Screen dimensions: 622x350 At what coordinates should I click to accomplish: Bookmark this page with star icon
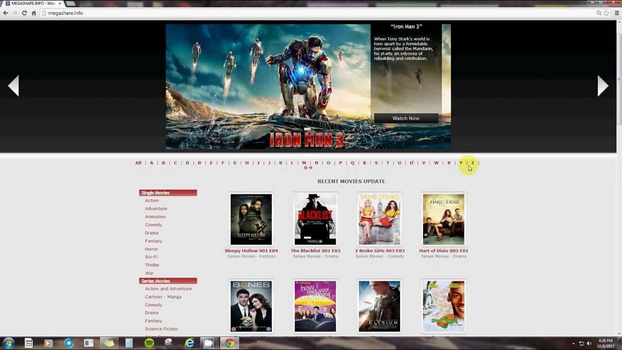606,13
